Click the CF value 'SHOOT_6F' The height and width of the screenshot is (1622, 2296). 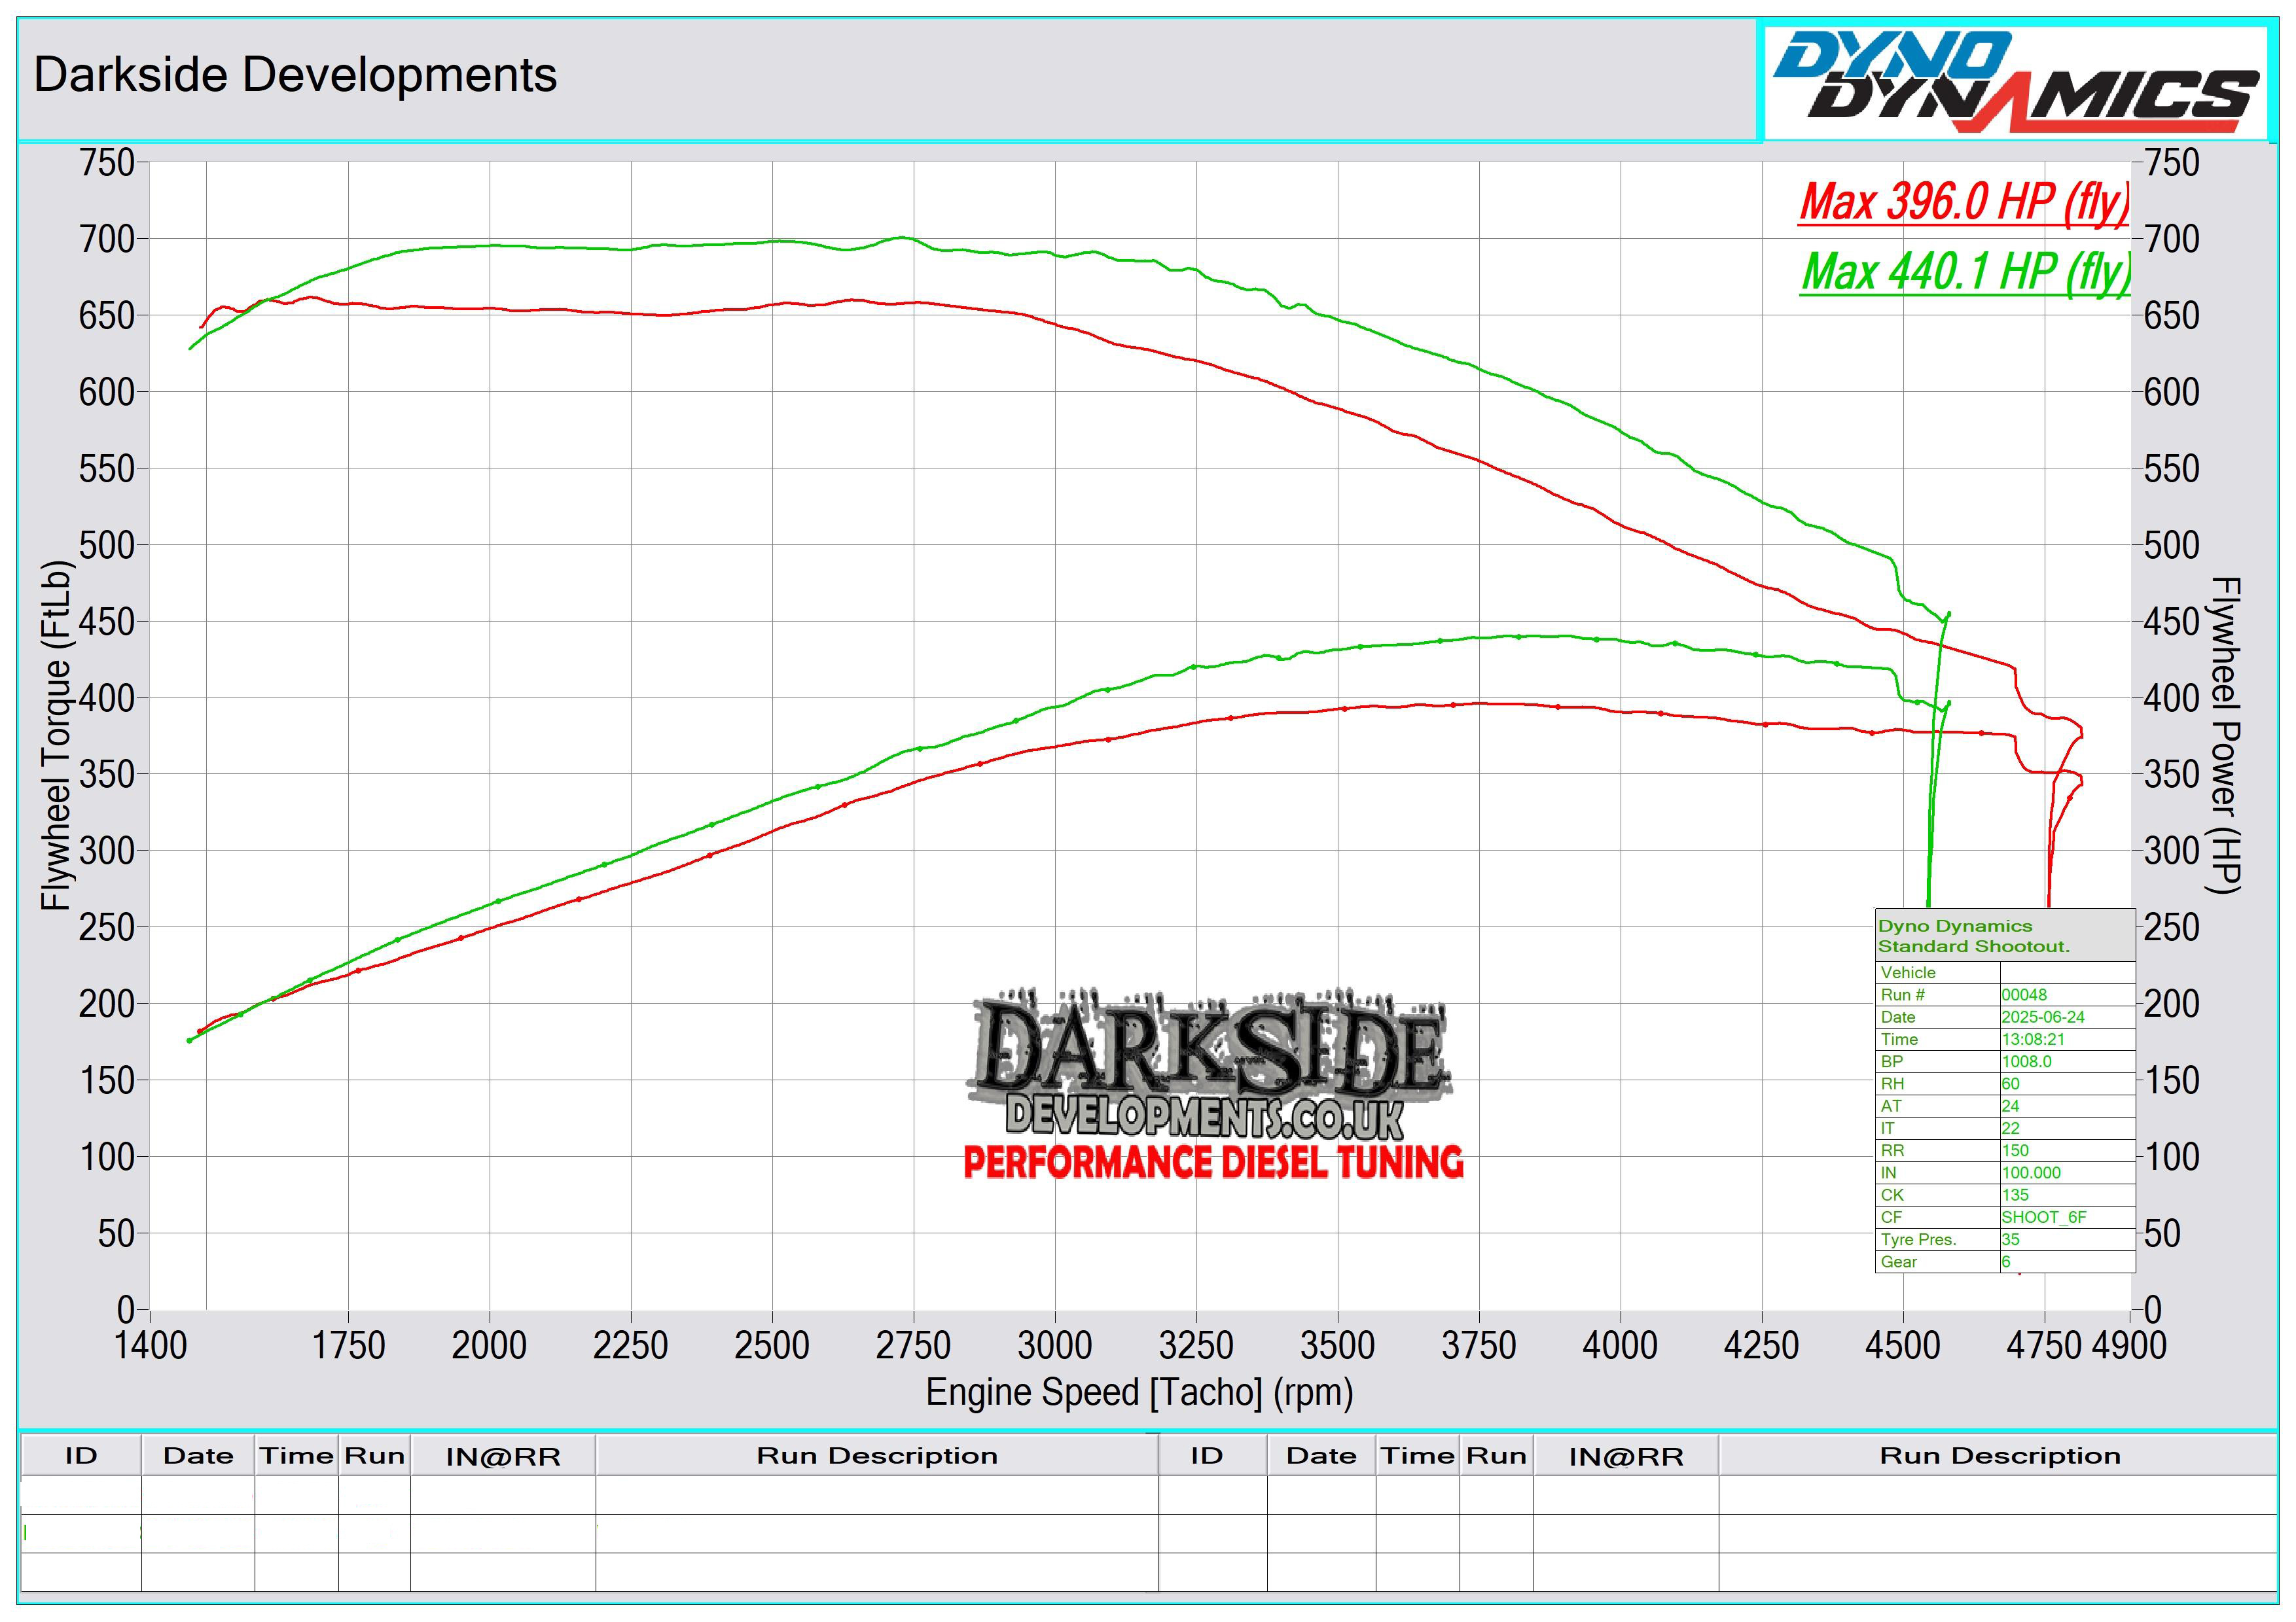click(x=2044, y=1217)
